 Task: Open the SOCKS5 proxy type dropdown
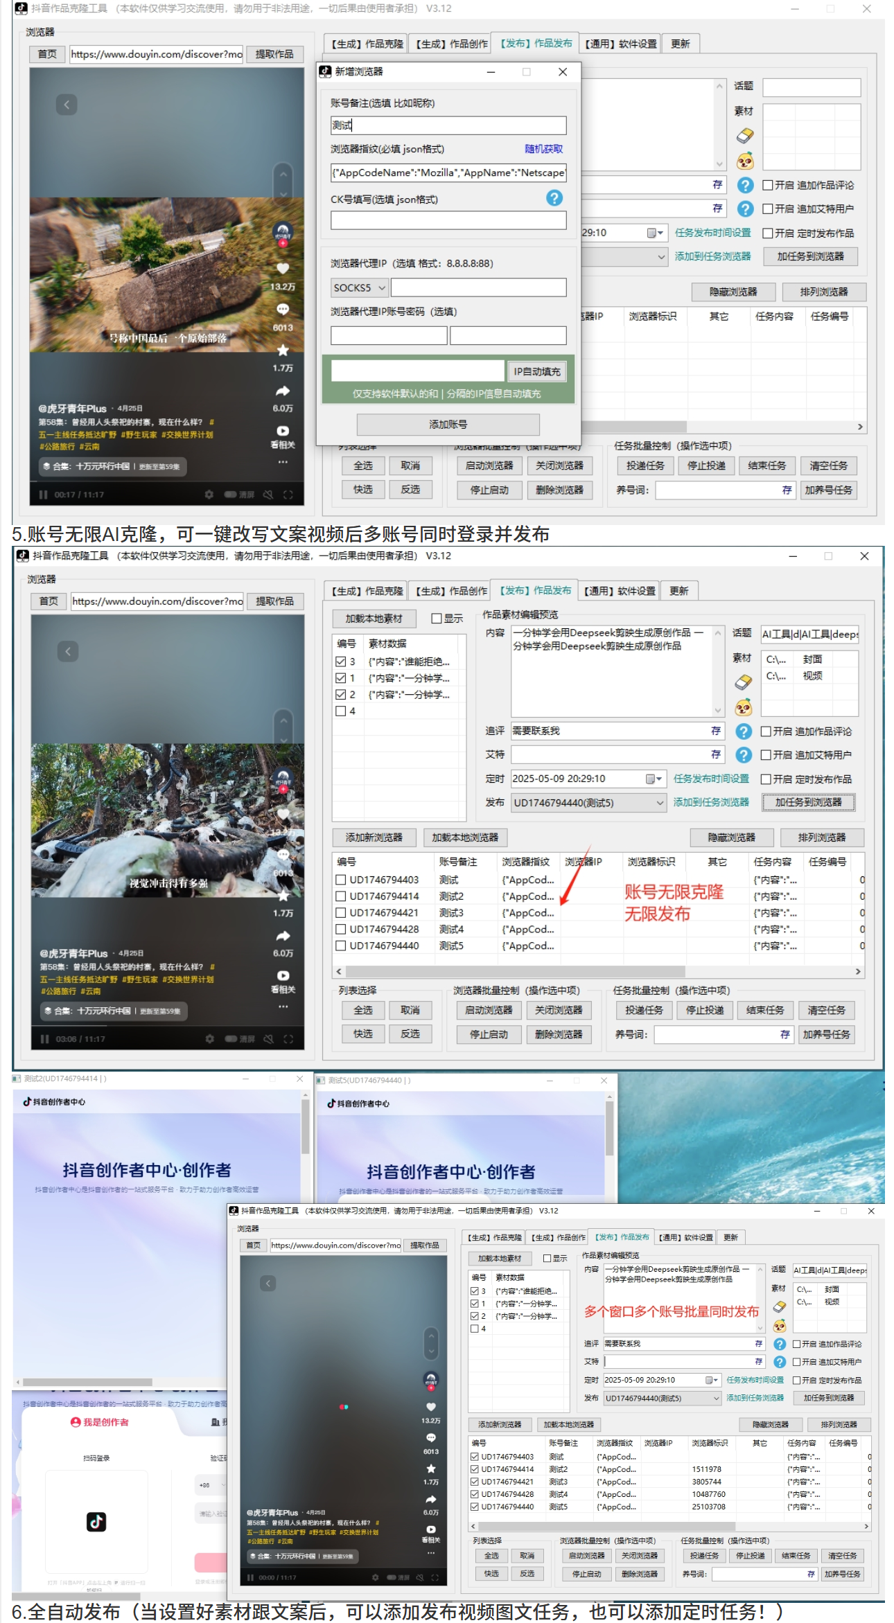coord(359,287)
